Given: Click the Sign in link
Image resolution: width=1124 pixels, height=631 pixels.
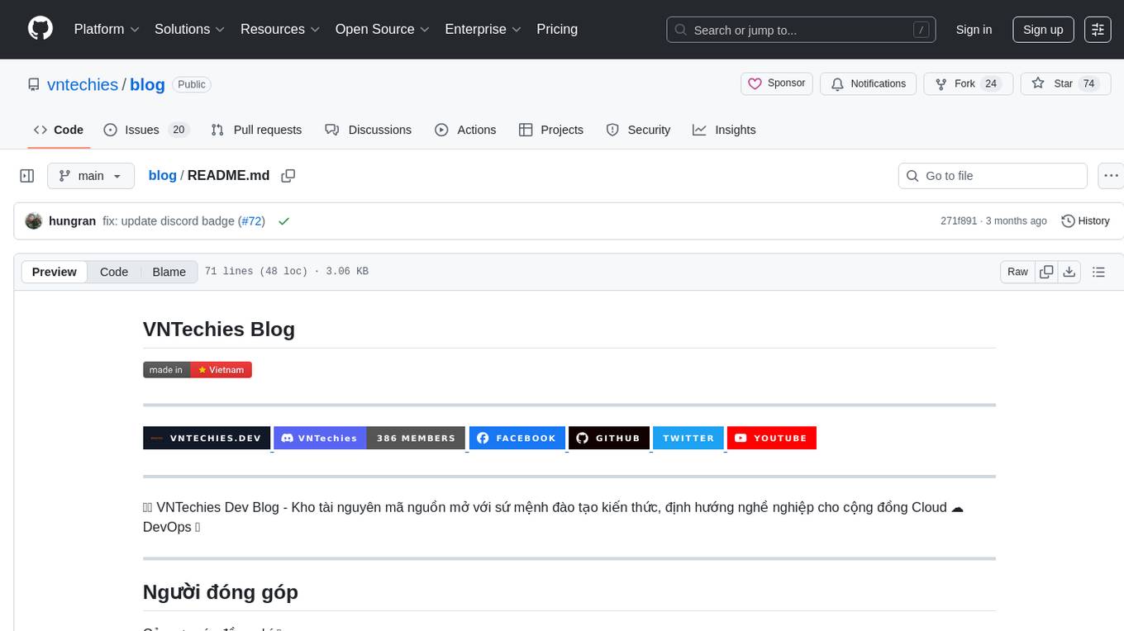Looking at the screenshot, I should pos(974,30).
